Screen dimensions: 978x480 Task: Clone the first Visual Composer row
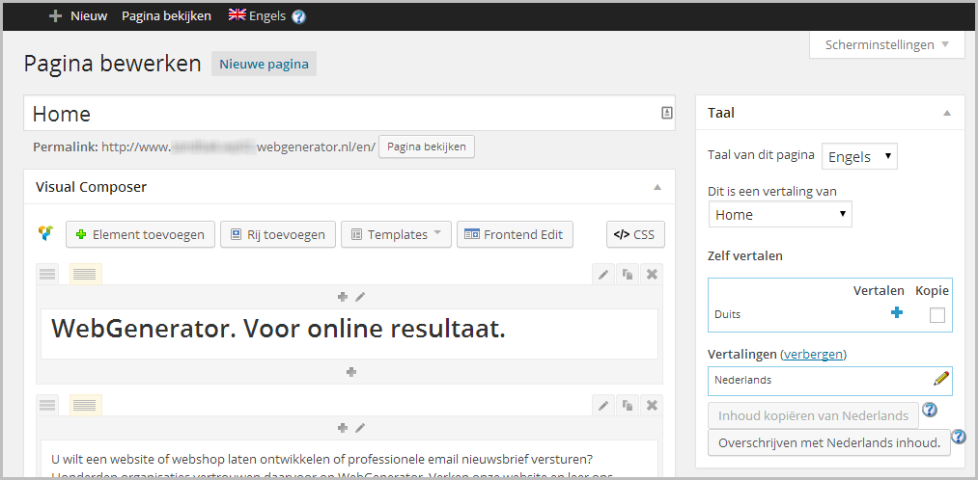pyautogui.click(x=628, y=275)
